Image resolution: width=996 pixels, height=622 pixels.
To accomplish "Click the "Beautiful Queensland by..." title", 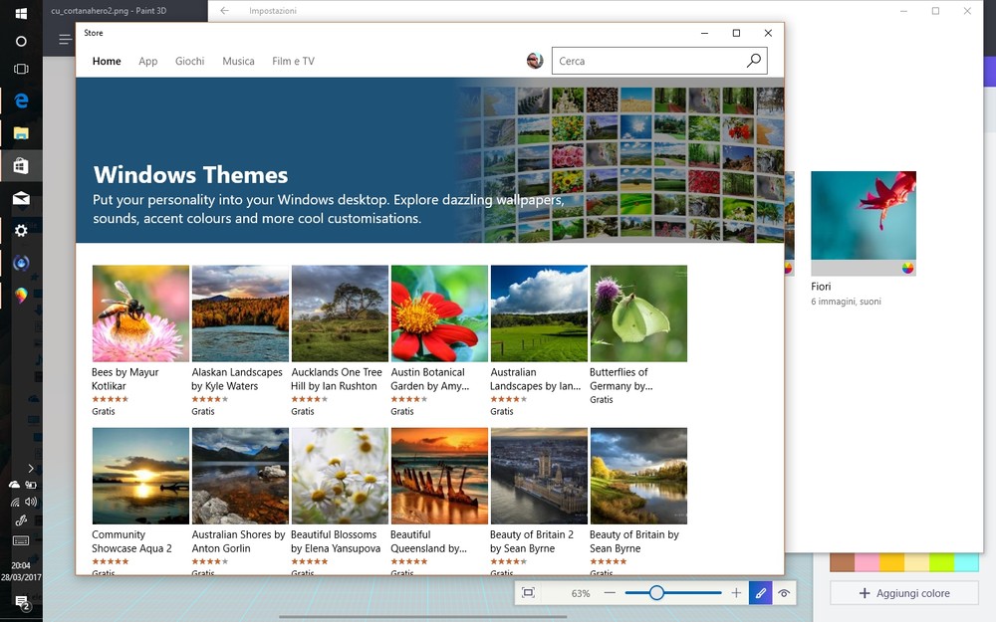I will pyautogui.click(x=428, y=541).
